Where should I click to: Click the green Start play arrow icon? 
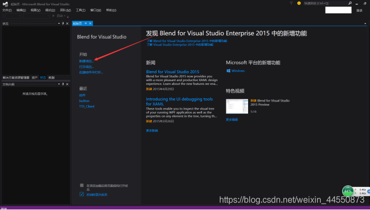pos(53,15)
